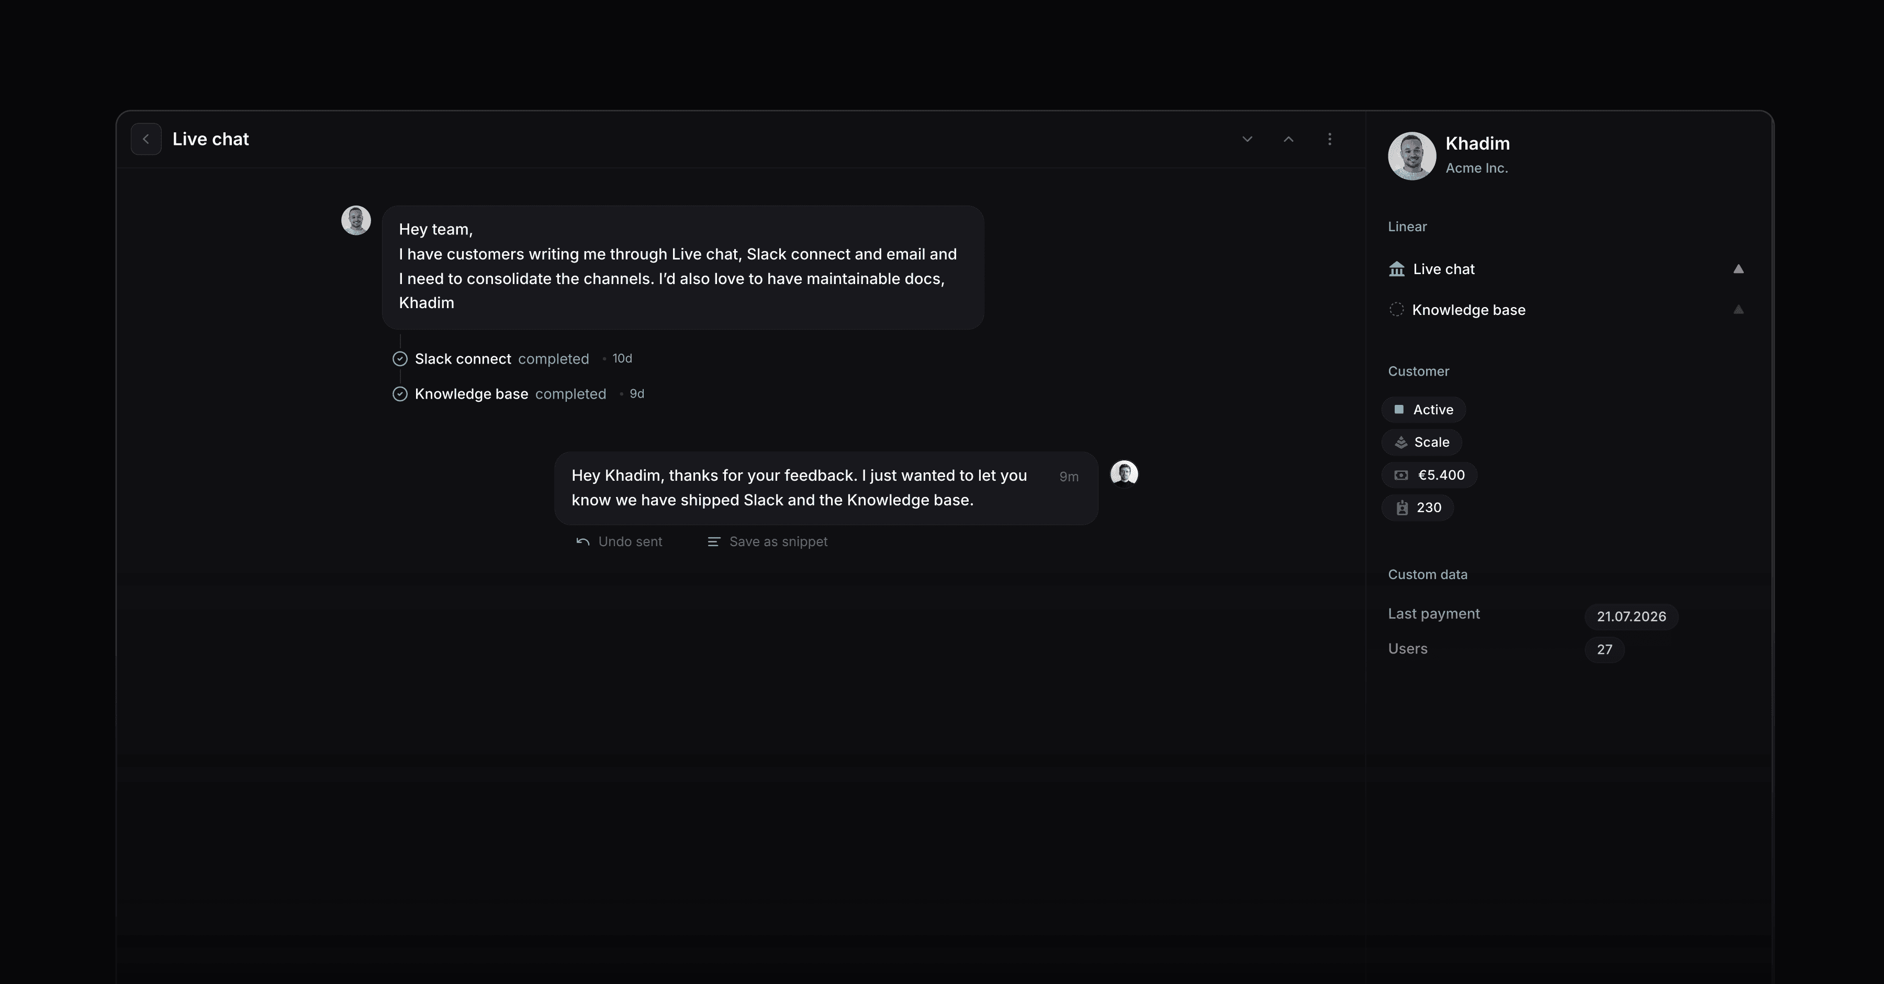Toggle the Slack connect completed check circle
This screenshot has width=1884, height=984.
pyautogui.click(x=400, y=359)
